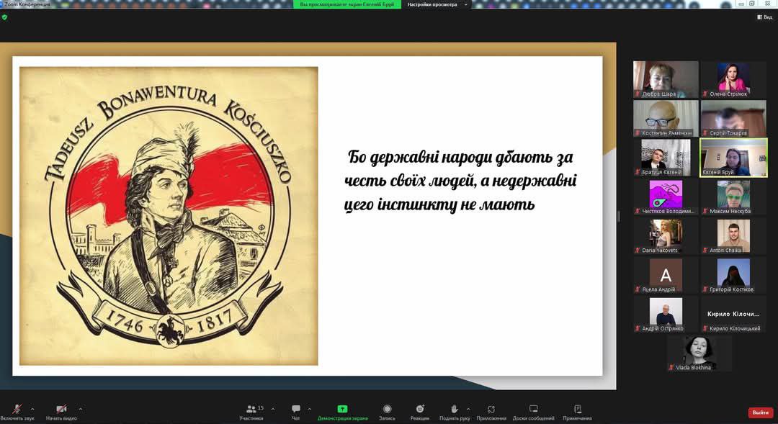Screen dimensions: 778x424
Task: Select Олена Стрілюк video tile
Action: [733, 79]
